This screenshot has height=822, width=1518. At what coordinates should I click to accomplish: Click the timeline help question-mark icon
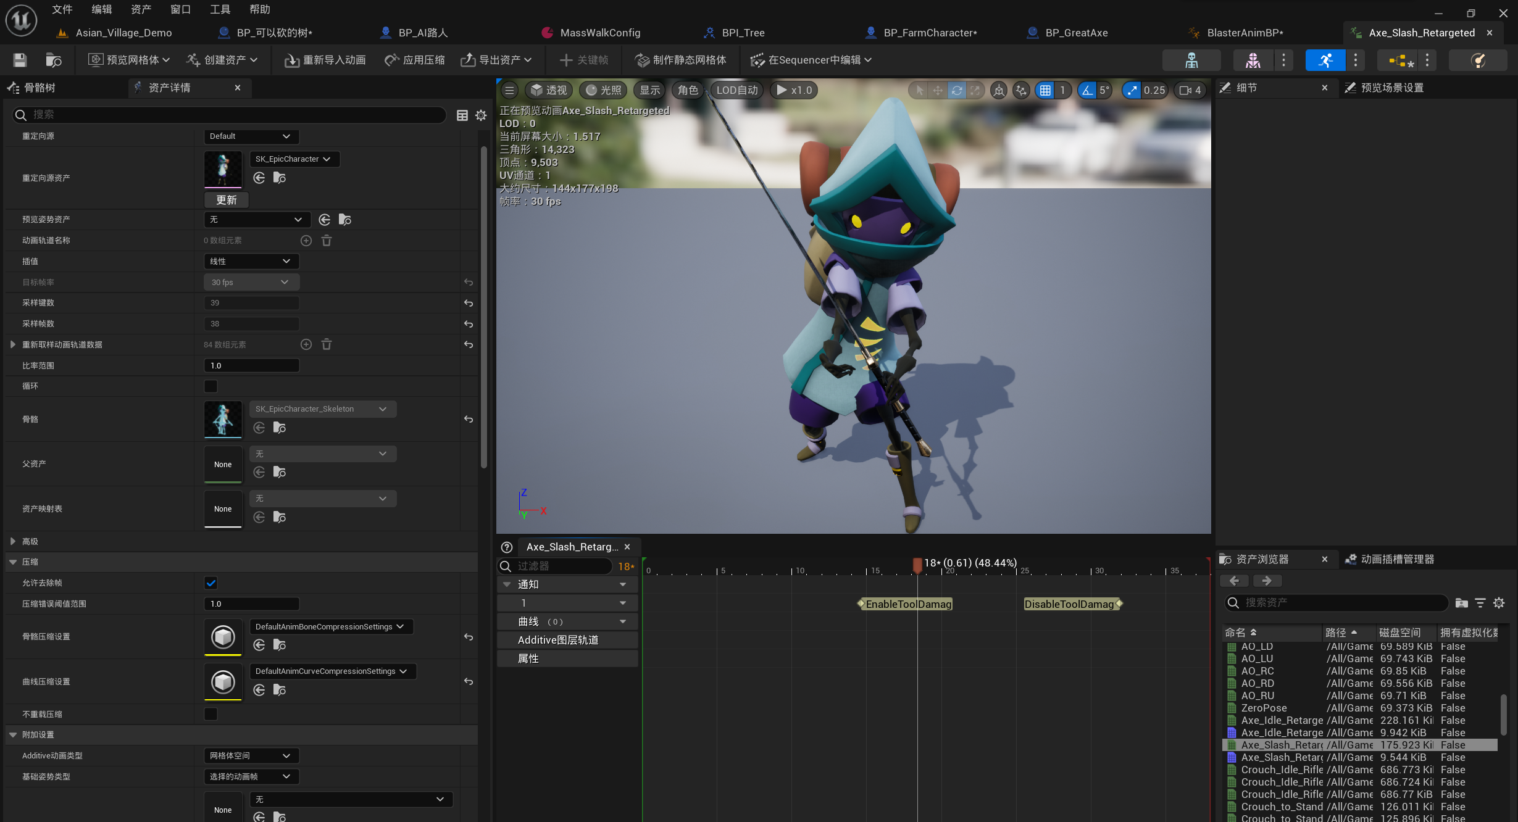[507, 547]
